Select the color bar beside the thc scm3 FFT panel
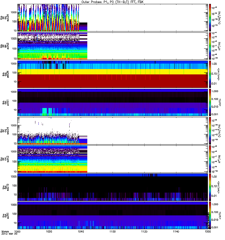 (210, 159)
